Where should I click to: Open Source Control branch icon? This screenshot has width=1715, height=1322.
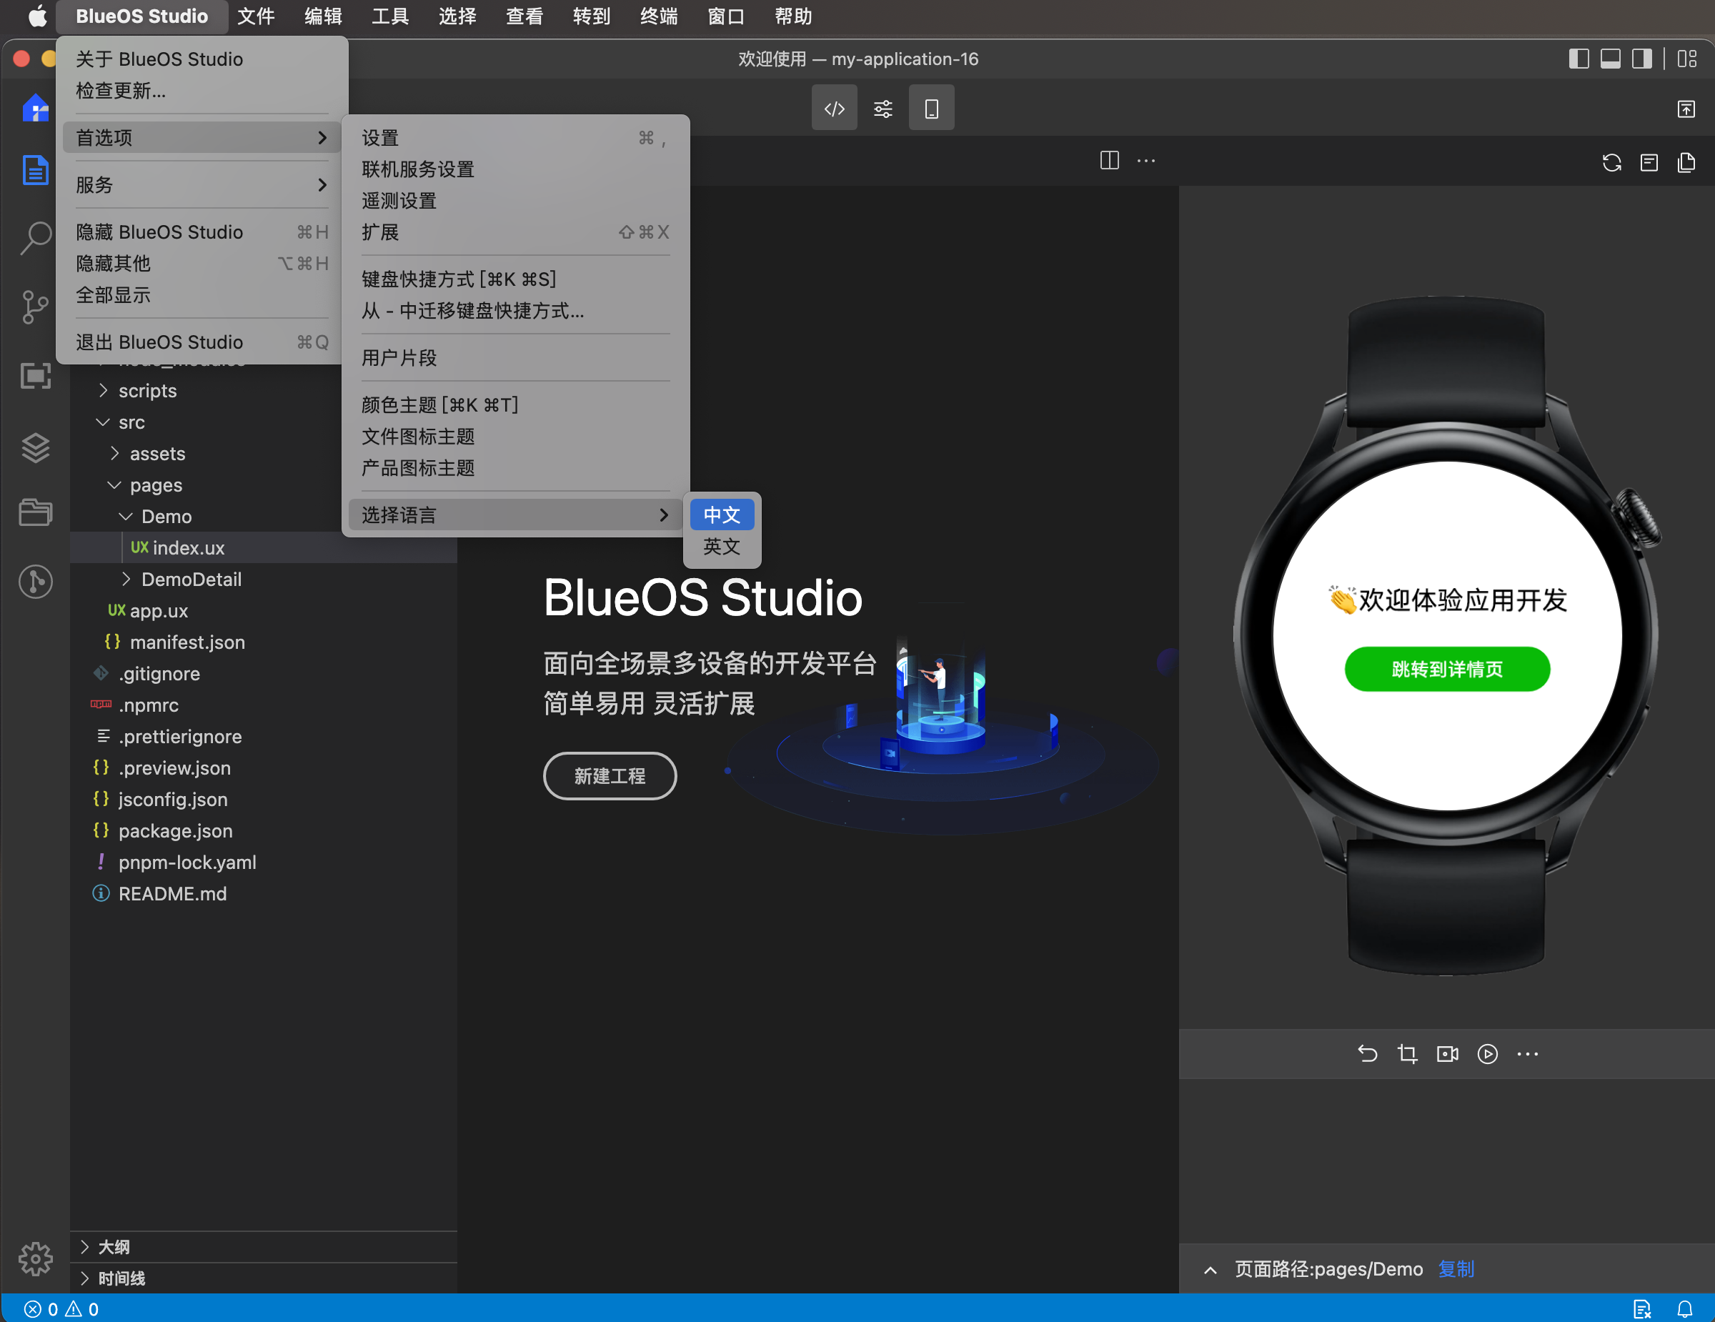(x=35, y=307)
